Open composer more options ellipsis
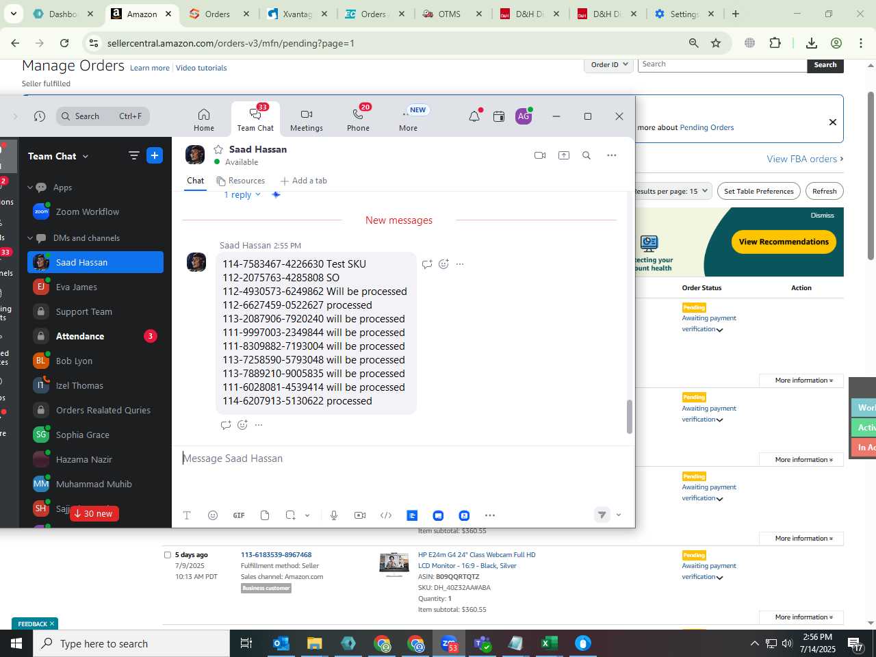876x657 pixels. pyautogui.click(x=490, y=515)
